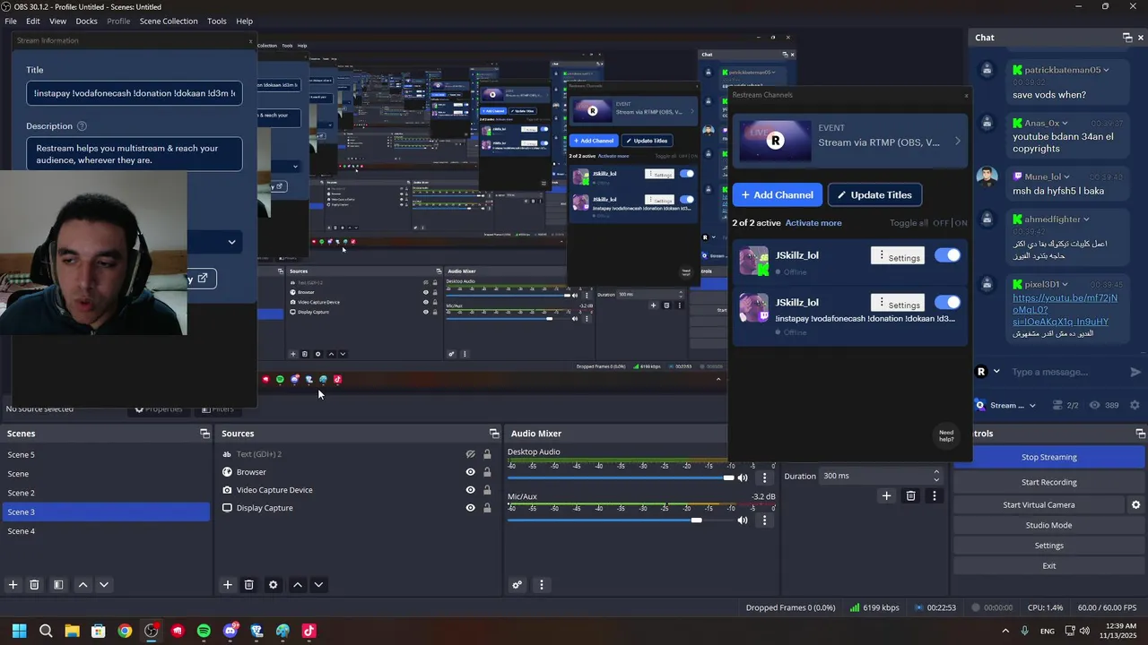Add a scene transition with plus
This screenshot has height=645, width=1148.
point(886,495)
